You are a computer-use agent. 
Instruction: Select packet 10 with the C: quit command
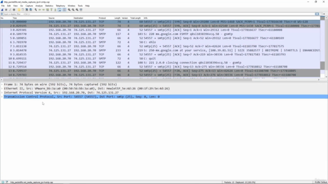(x=160, y=59)
